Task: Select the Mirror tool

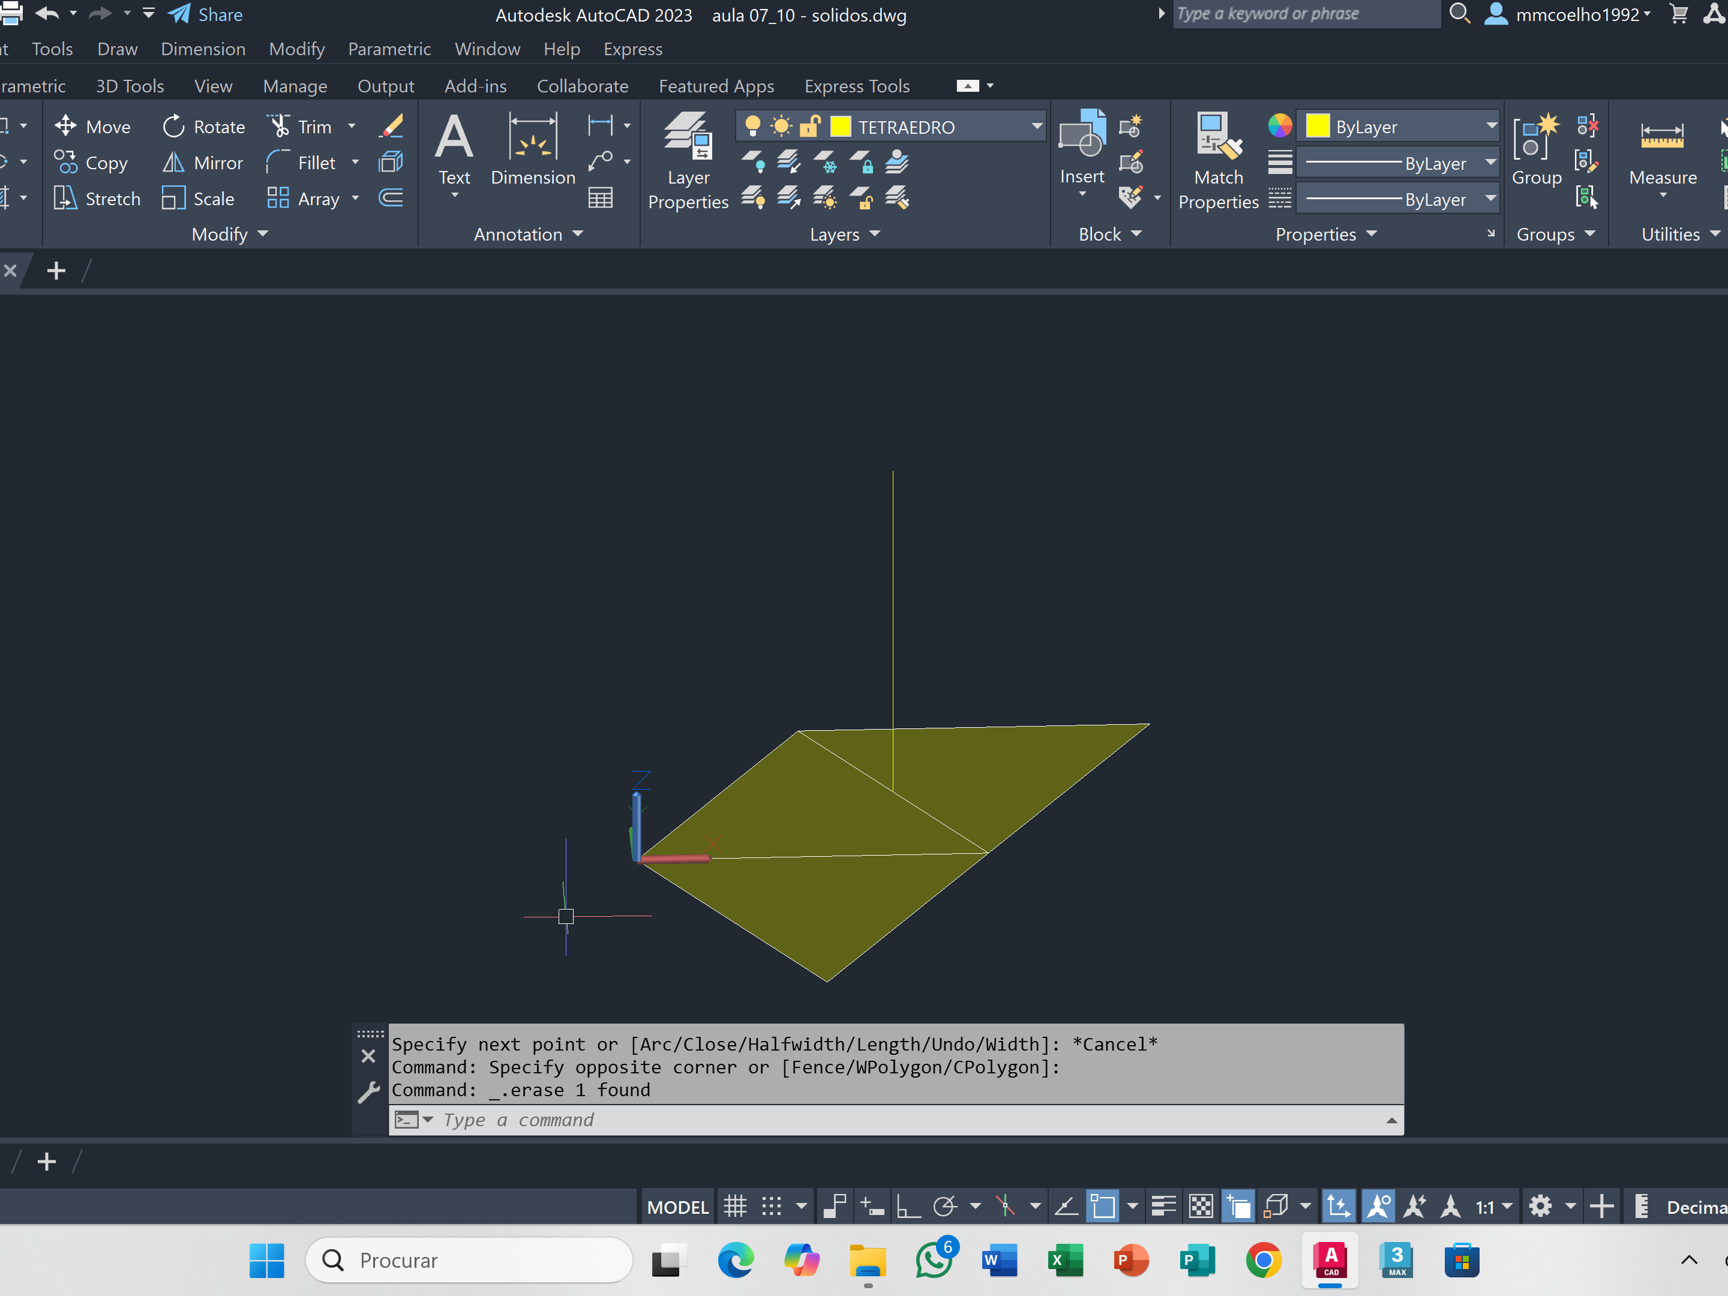Action: click(x=202, y=163)
